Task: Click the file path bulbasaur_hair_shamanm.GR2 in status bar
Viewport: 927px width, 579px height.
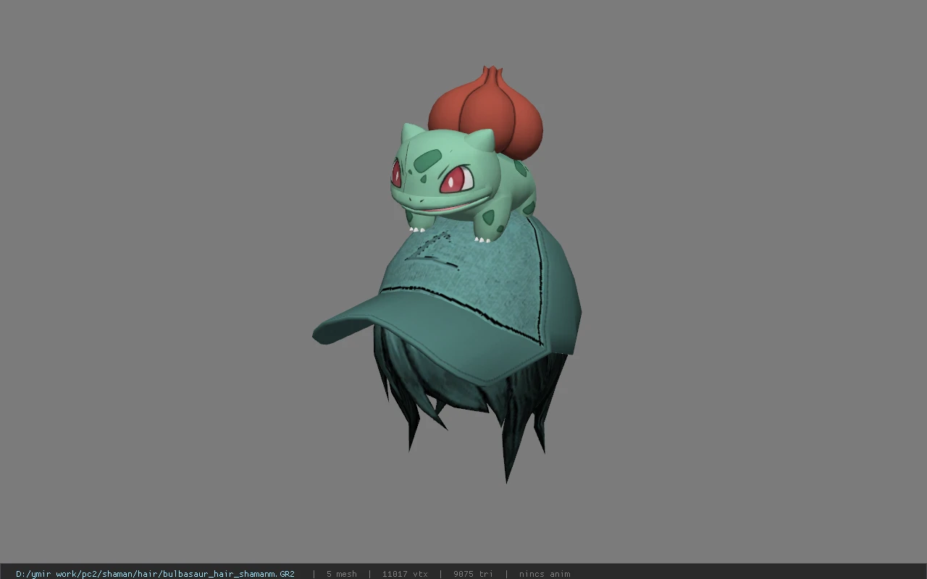Action: pos(155,574)
